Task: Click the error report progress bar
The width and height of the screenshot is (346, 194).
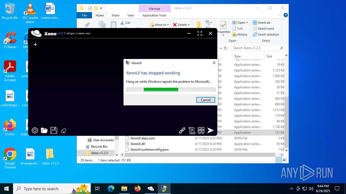Action: pos(171,89)
